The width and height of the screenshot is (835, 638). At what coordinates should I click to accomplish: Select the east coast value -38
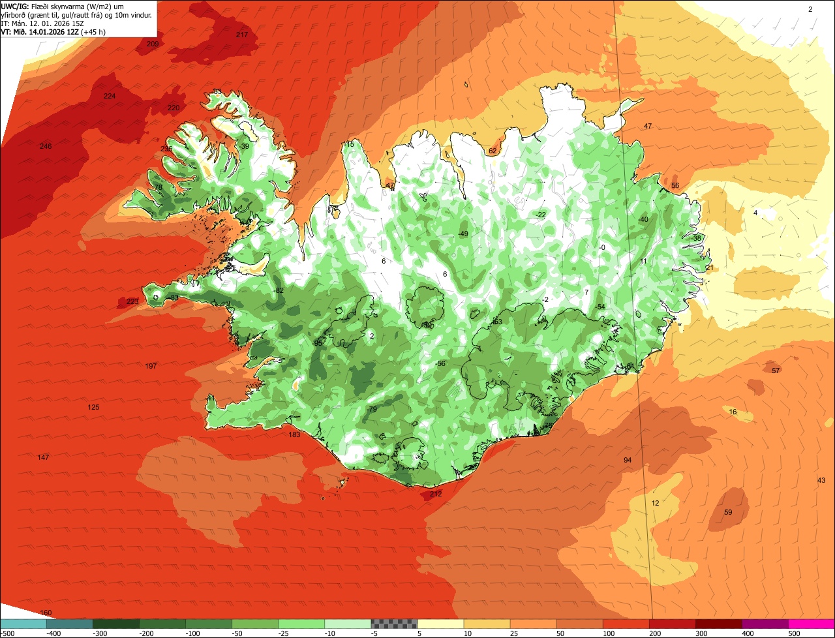pyautogui.click(x=696, y=238)
